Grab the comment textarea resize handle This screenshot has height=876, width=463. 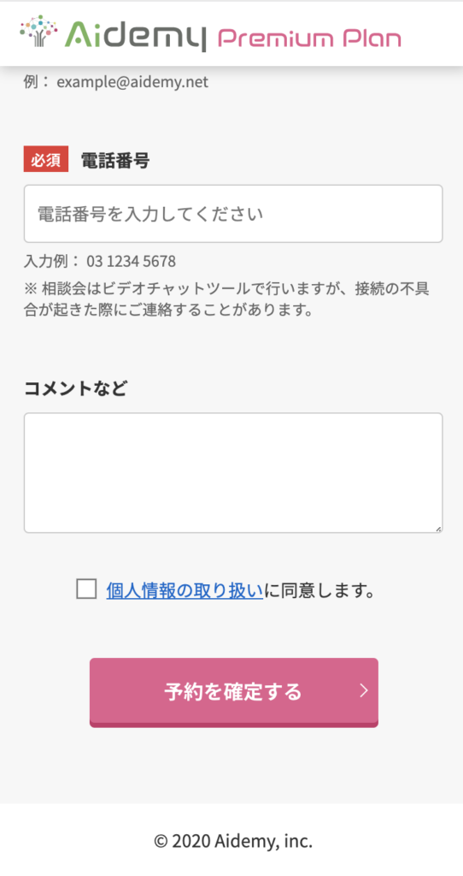coord(438,529)
